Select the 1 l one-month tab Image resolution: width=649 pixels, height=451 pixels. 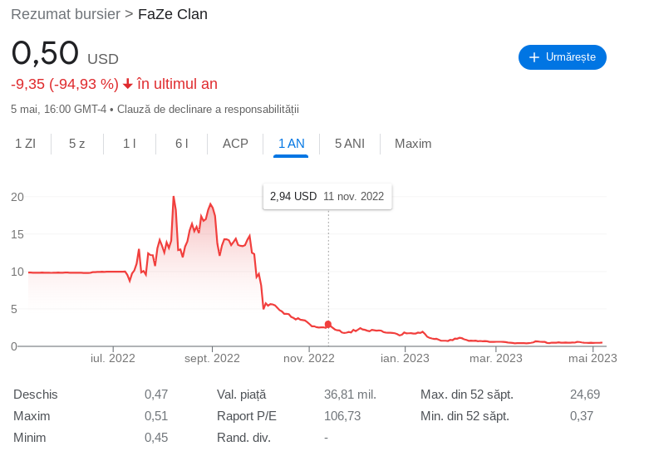[x=129, y=144]
